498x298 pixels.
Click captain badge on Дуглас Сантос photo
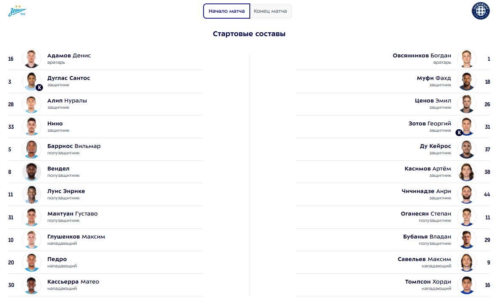[x=39, y=88]
